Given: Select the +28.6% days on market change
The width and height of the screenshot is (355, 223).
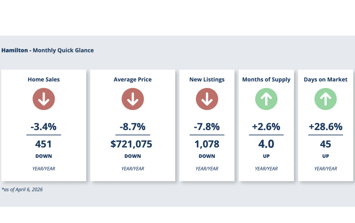Looking at the screenshot, I should point(325,127).
